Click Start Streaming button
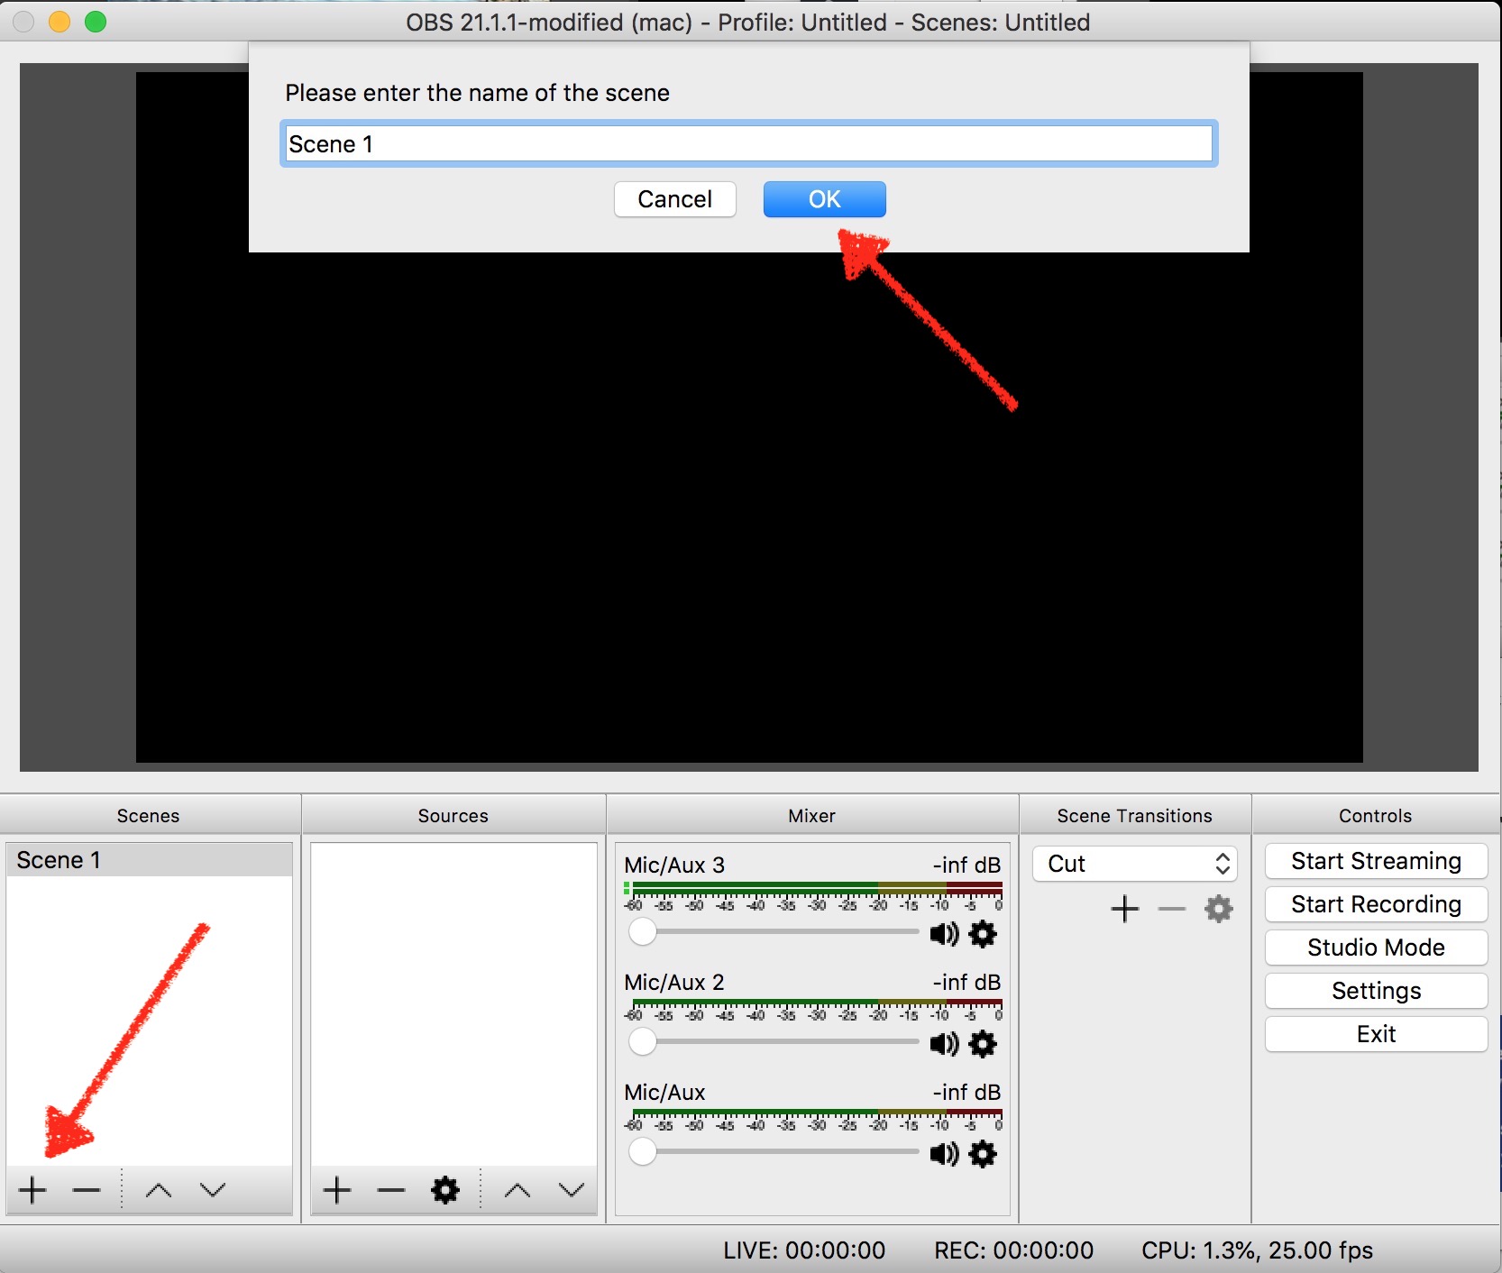 point(1377,861)
